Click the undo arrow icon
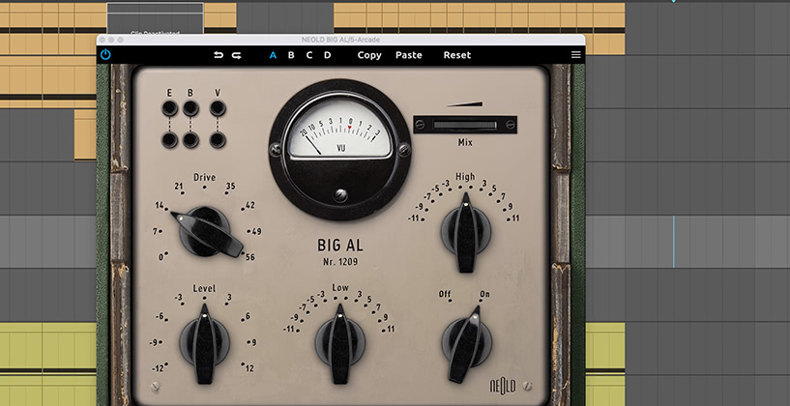790x406 pixels. [x=219, y=55]
